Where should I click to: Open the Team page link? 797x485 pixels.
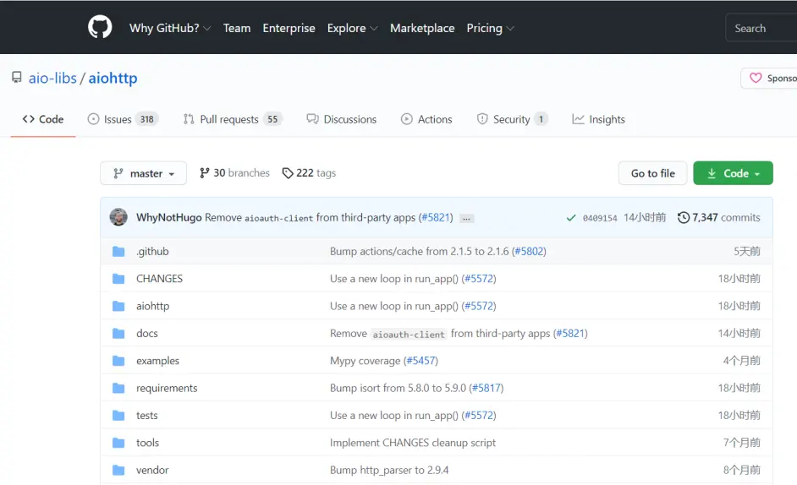point(237,28)
